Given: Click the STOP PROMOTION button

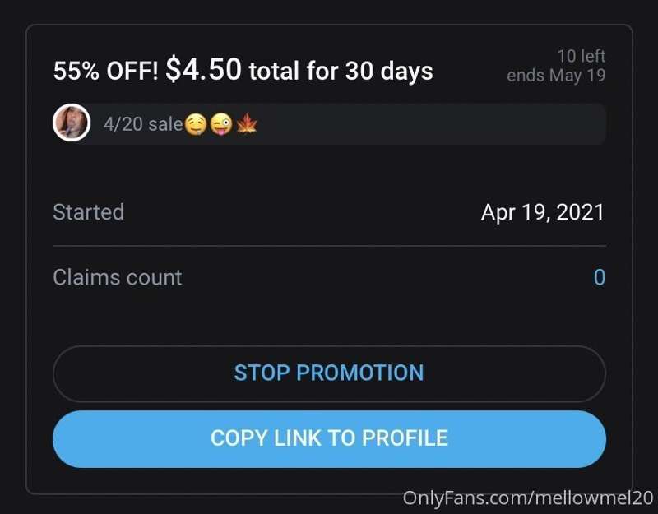Looking at the screenshot, I should click(329, 373).
